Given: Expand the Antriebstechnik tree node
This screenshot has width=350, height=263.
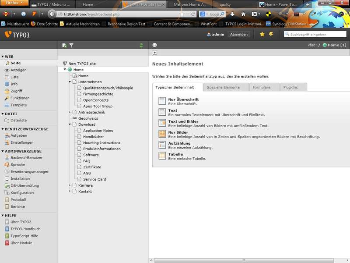Looking at the screenshot, I should (x=70, y=112).
